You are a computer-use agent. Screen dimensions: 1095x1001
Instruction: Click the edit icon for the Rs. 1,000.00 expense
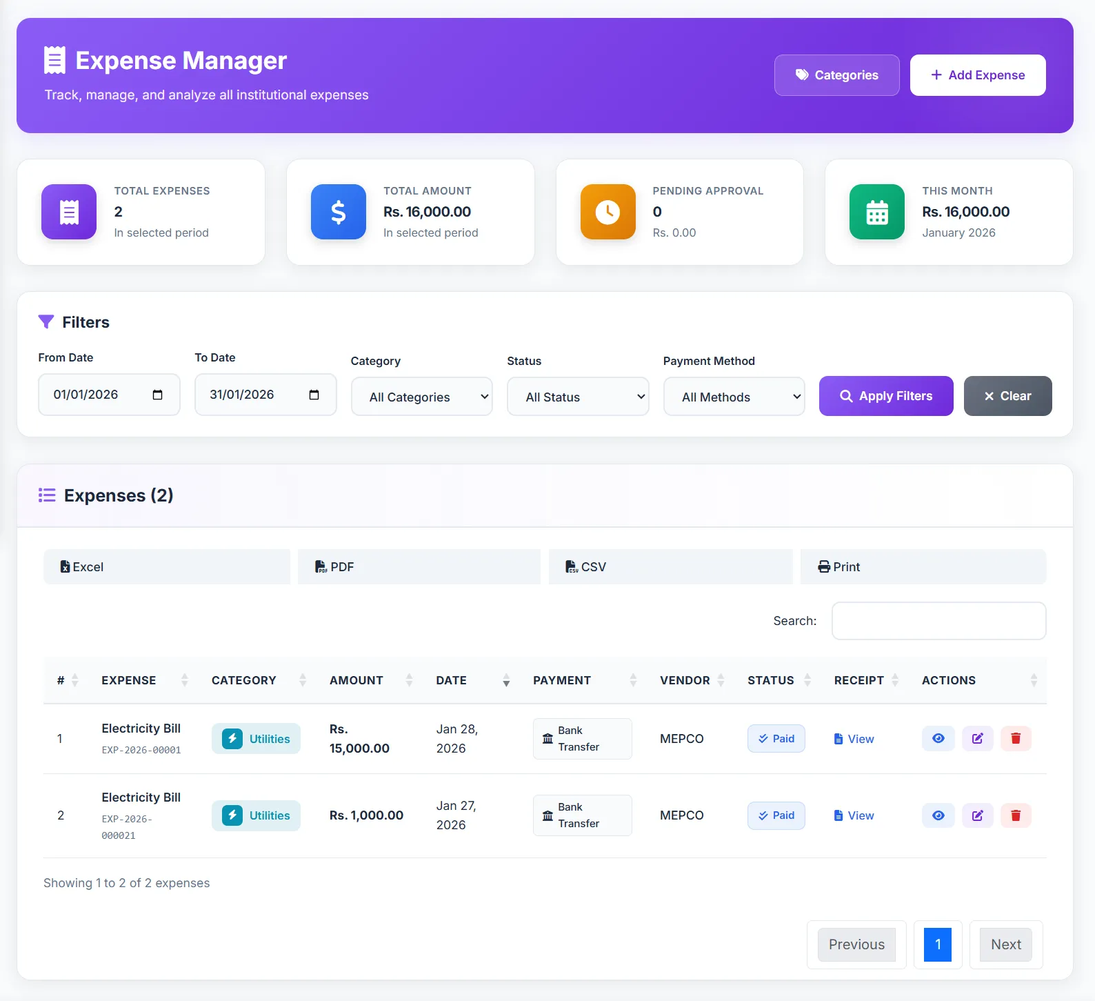977,815
